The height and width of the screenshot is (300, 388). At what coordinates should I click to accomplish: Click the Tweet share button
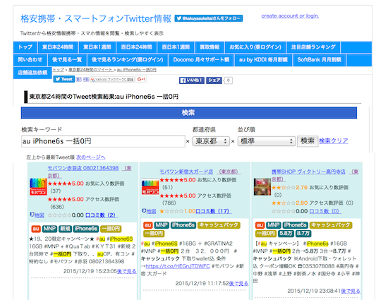coord(64,79)
